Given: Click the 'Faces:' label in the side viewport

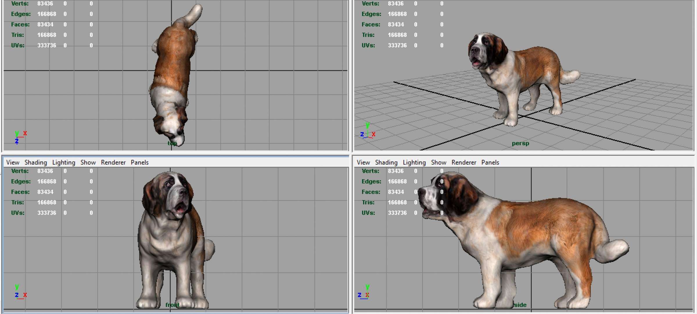Looking at the screenshot, I should pyautogui.click(x=371, y=192).
